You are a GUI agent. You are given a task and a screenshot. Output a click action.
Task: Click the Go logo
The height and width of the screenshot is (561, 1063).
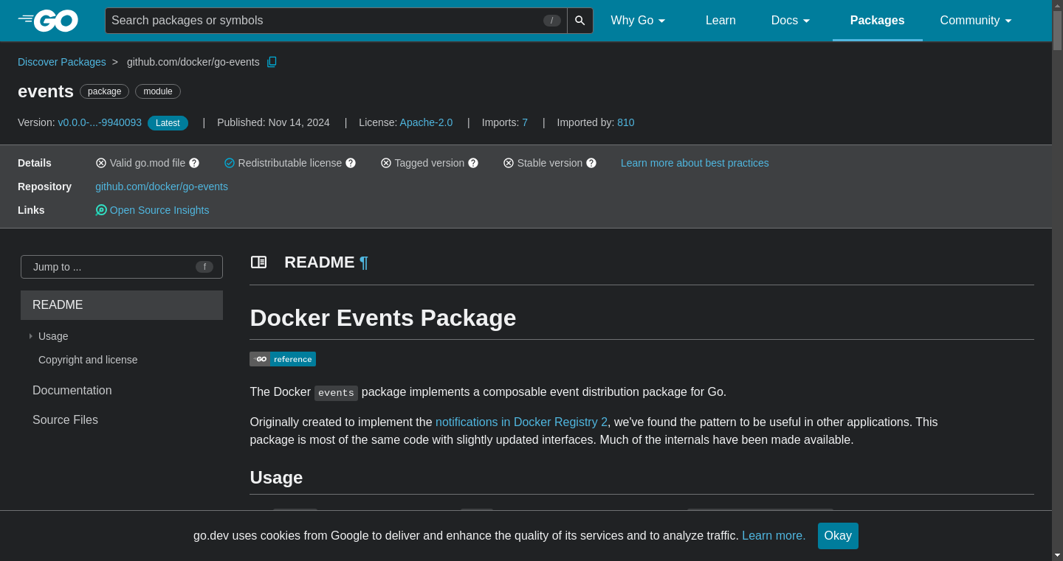point(48,21)
